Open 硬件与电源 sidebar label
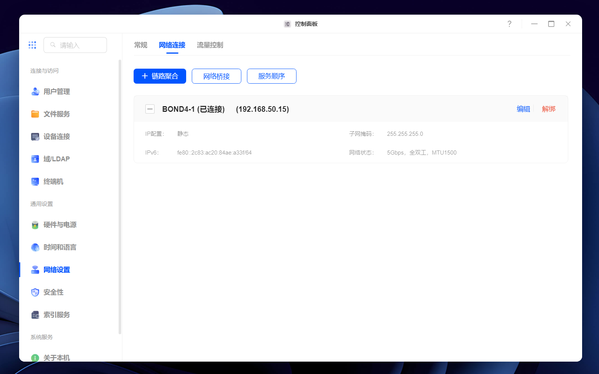 (x=60, y=225)
